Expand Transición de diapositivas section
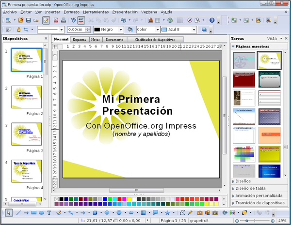The height and width of the screenshot is (225, 291). (259, 203)
